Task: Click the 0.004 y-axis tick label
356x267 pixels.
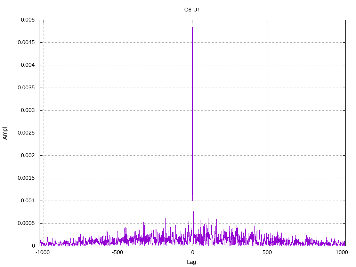Action: [28, 65]
